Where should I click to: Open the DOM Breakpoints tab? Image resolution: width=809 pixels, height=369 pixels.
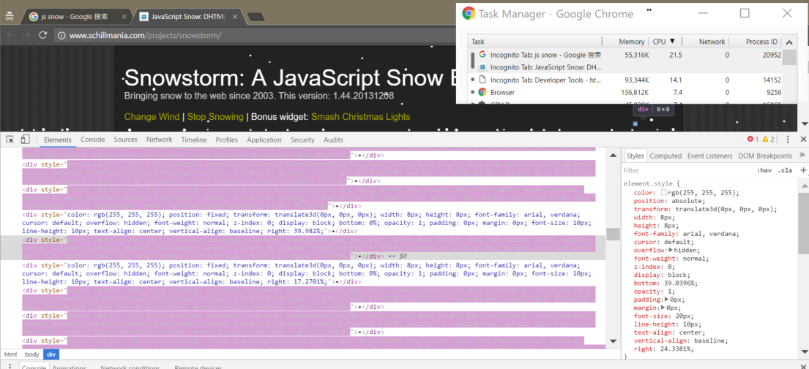[765, 156]
